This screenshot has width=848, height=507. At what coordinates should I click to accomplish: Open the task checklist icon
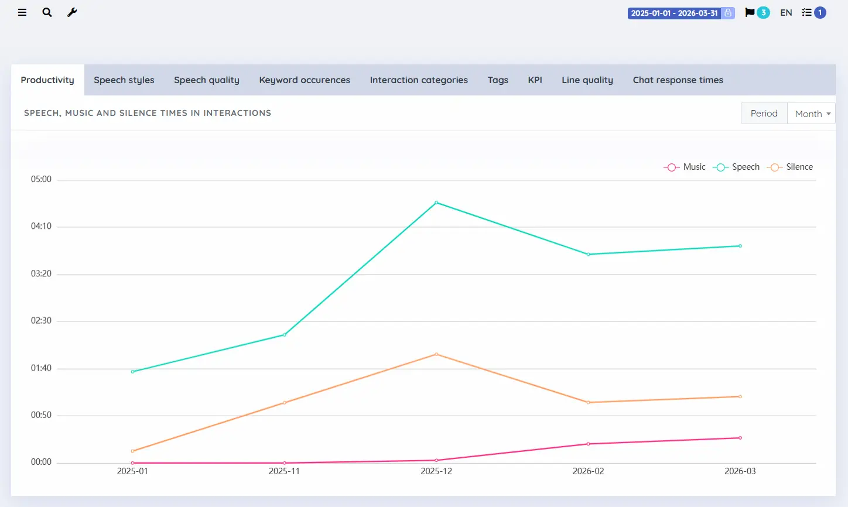806,12
